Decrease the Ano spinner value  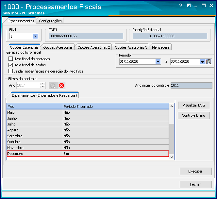pos(43,87)
